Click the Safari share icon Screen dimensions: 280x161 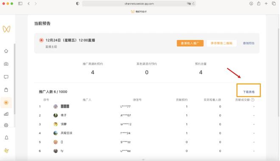click(258, 3)
